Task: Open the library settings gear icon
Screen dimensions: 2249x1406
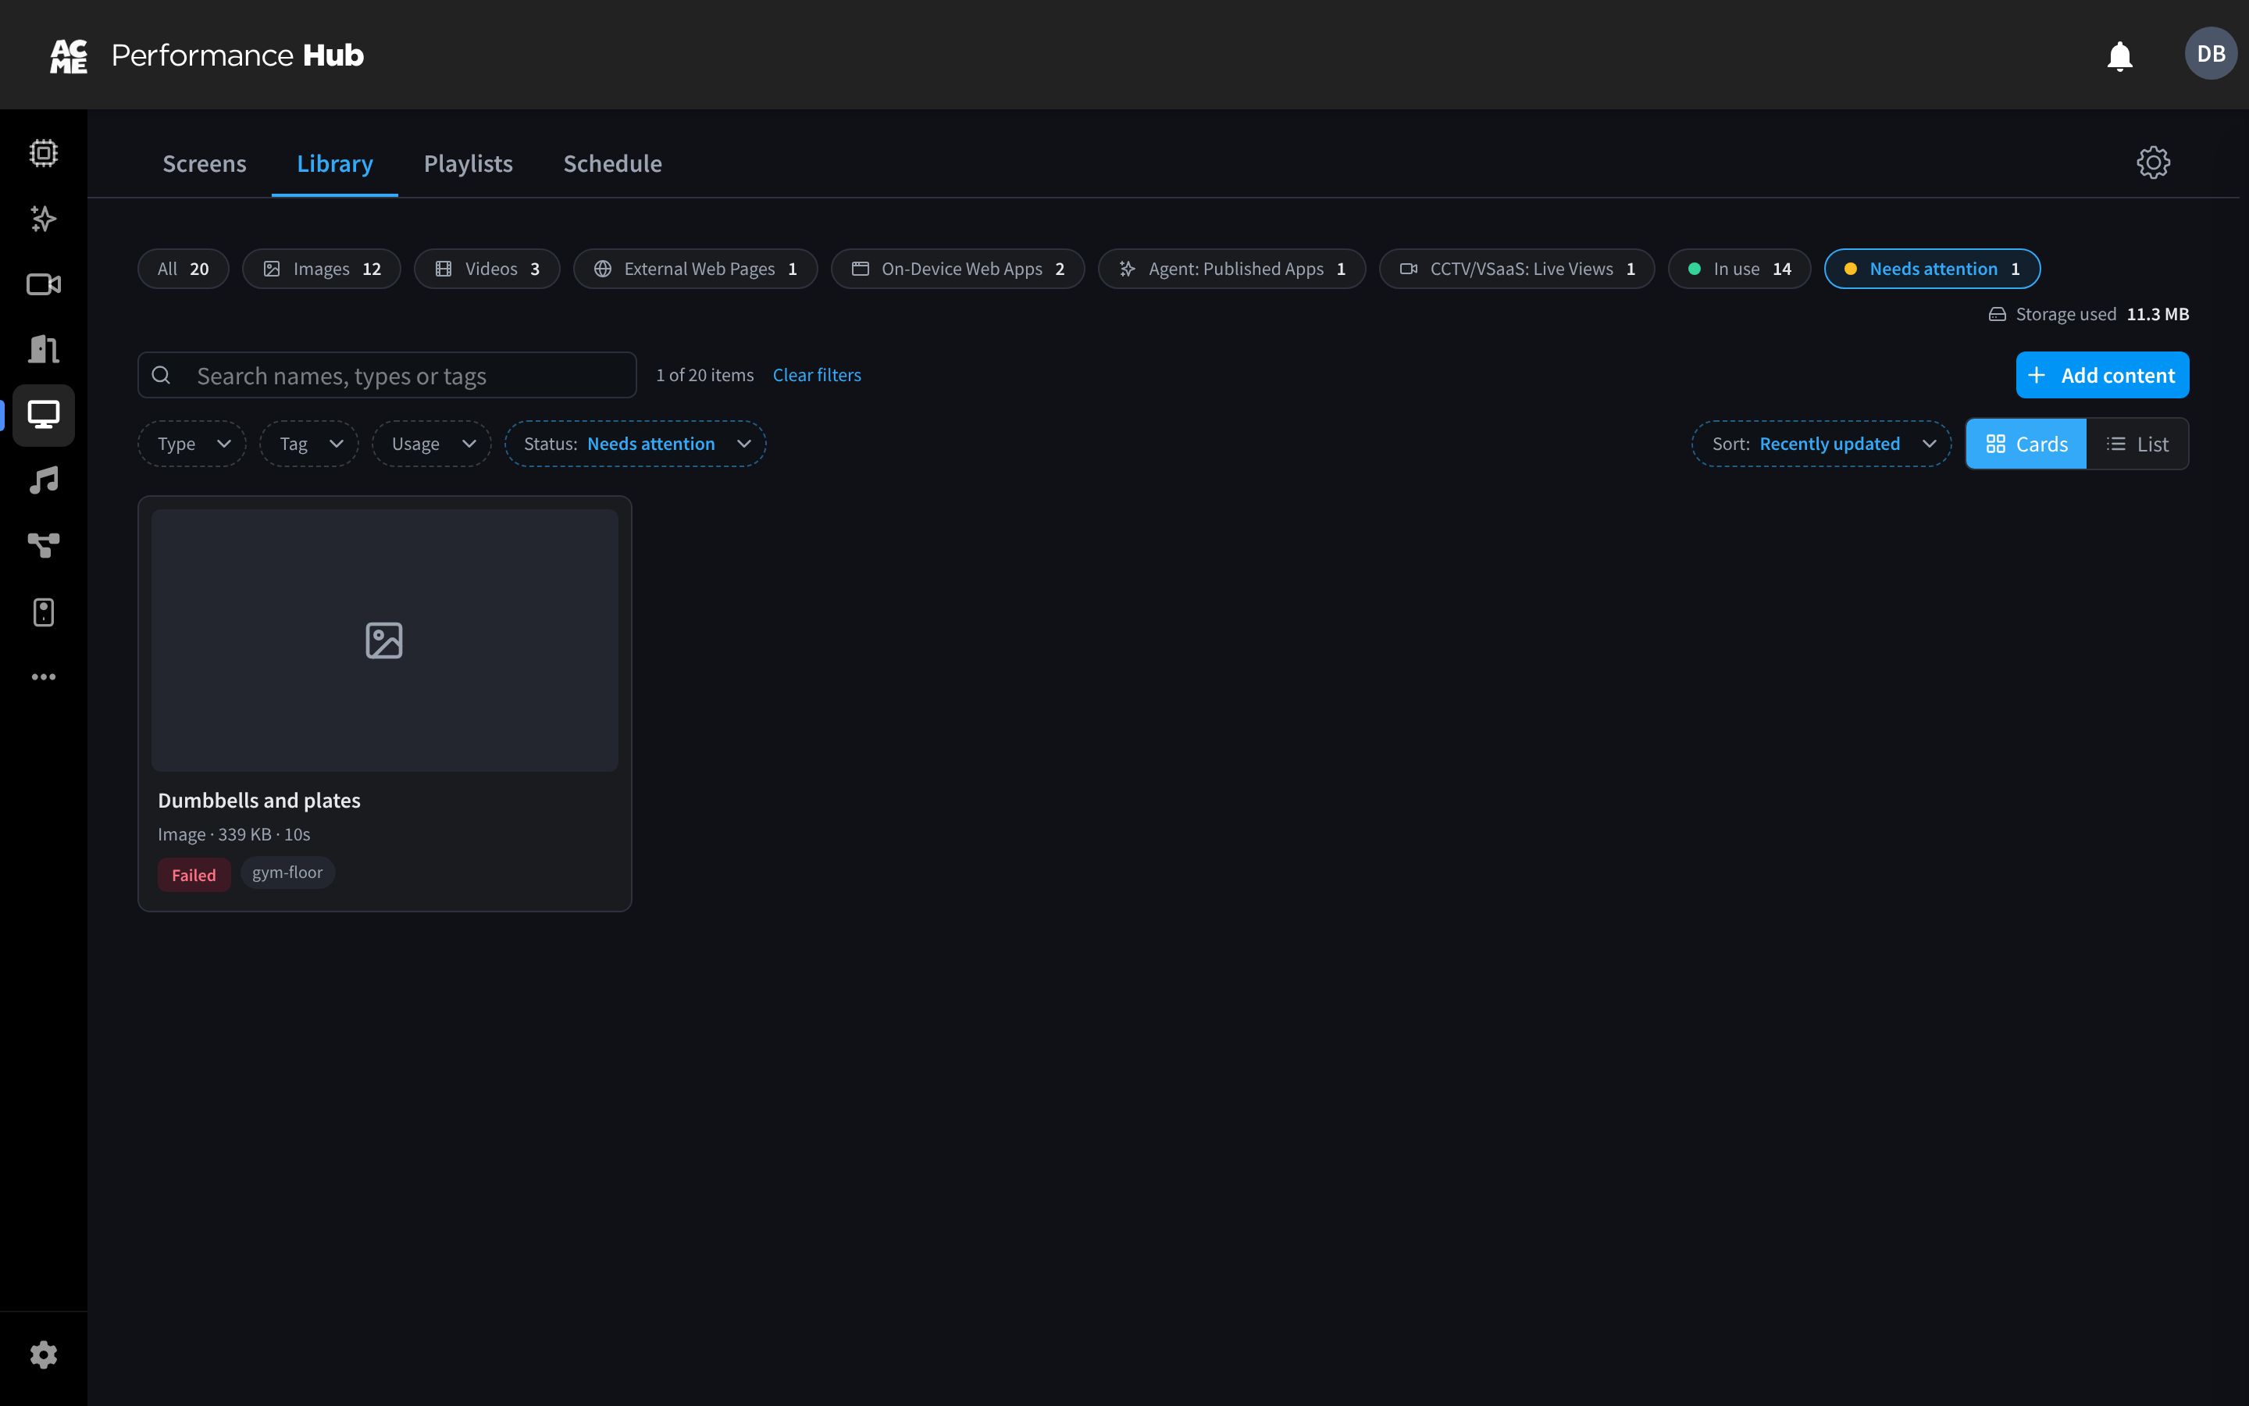Action: [2152, 162]
